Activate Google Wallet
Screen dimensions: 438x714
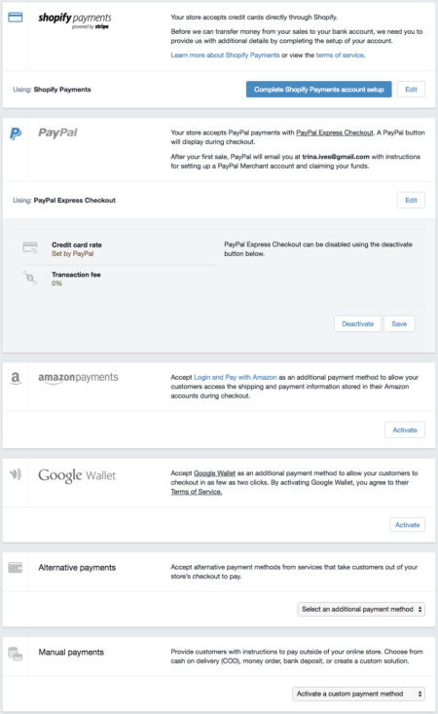pos(407,525)
